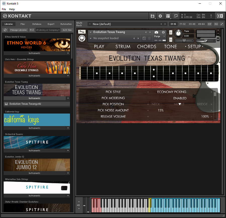Switch to the Automation tab

[x=66, y=24]
